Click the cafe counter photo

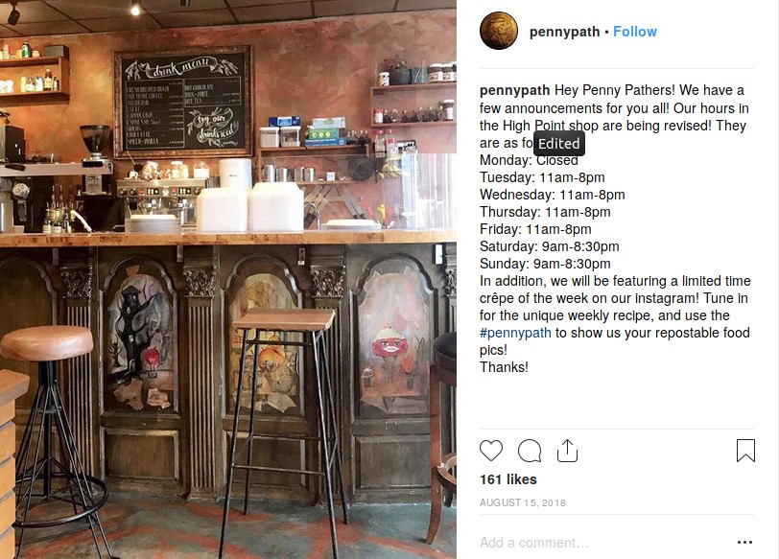click(x=228, y=280)
